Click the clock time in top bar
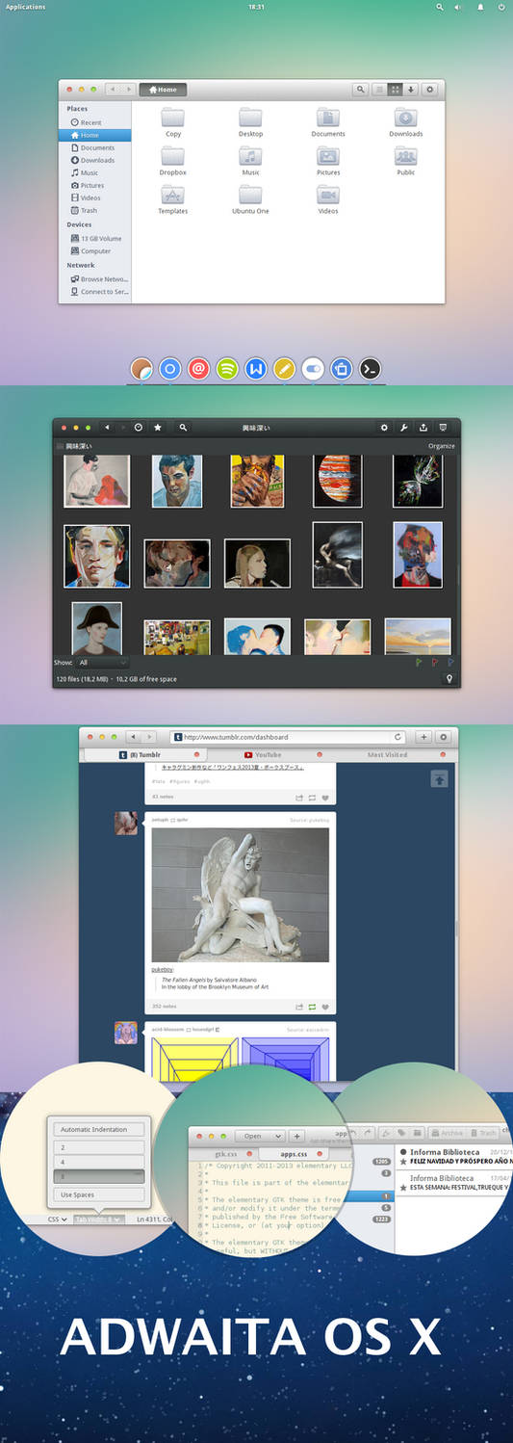The height and width of the screenshot is (1443, 513). 256,7
